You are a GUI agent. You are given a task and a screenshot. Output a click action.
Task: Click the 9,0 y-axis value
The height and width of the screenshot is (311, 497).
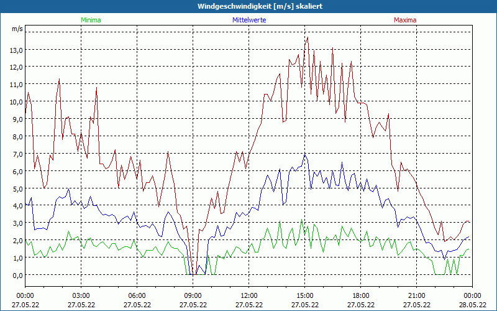click(x=19, y=119)
